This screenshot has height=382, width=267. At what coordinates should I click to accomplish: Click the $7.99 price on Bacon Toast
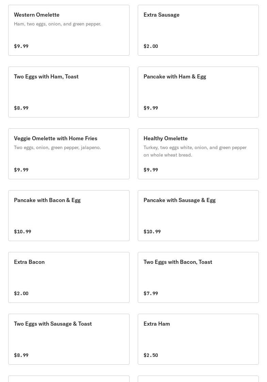click(x=151, y=293)
